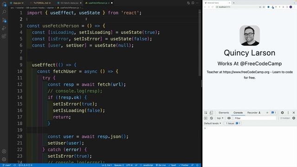Image resolution: width=297 pixels, height=167 pixels.
Task: Open the DevTools customize kebab menu
Action: [288, 113]
